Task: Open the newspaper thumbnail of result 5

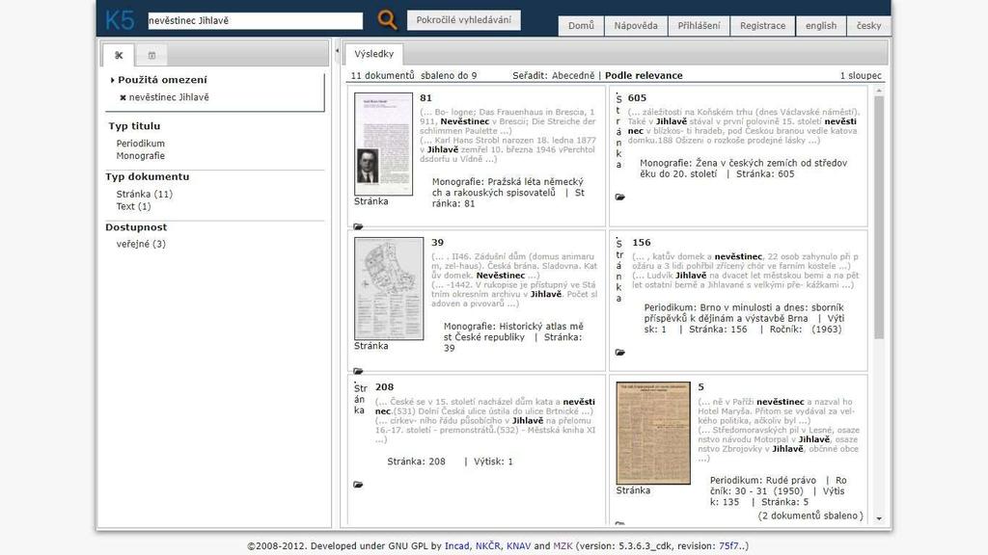Action: [x=653, y=433]
